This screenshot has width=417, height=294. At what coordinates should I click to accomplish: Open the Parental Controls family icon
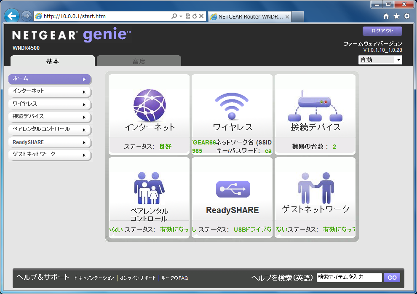(149, 188)
